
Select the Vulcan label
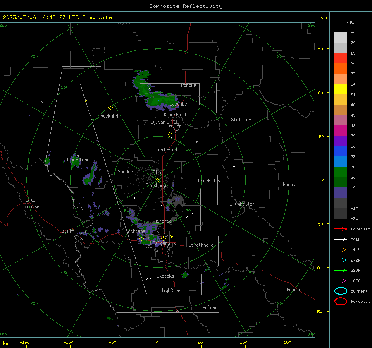(x=210, y=307)
